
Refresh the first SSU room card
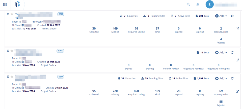coord(232,16)
